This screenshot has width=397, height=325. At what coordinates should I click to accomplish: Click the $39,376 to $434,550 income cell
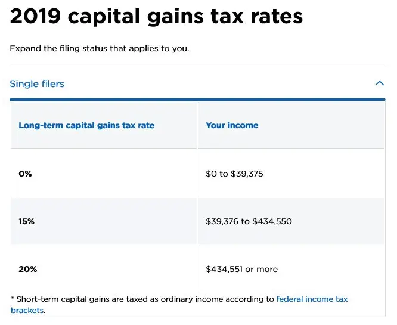pyautogui.click(x=249, y=221)
